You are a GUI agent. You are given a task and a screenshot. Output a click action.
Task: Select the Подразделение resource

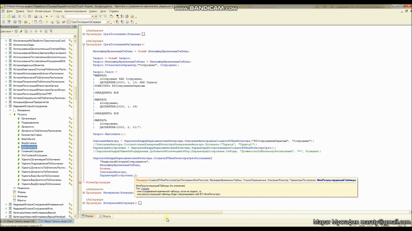[x=30, y=123]
